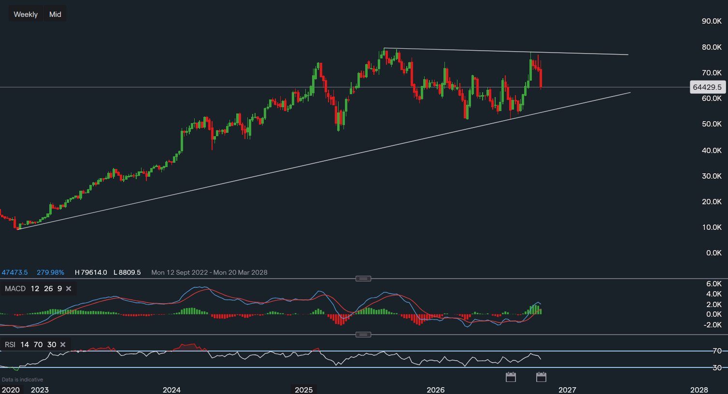Open the Weekly timeframe selector

pos(26,14)
